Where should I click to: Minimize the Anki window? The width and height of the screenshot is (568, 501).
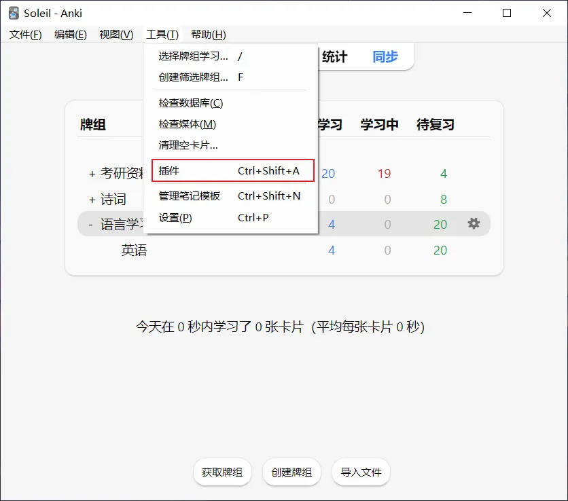point(467,13)
